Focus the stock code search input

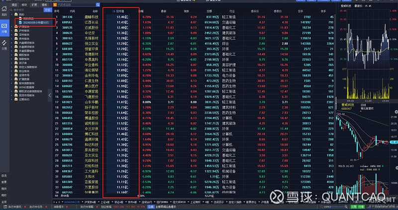[77, 4]
